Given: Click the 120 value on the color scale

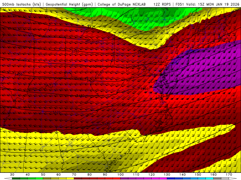Looking at the screenshot, I should click(x=152, y=175).
